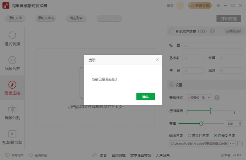The width and height of the screenshot is (246, 160).
Task: Click info icon next to 音频格式 dropdown
Action: [x=217, y=98]
